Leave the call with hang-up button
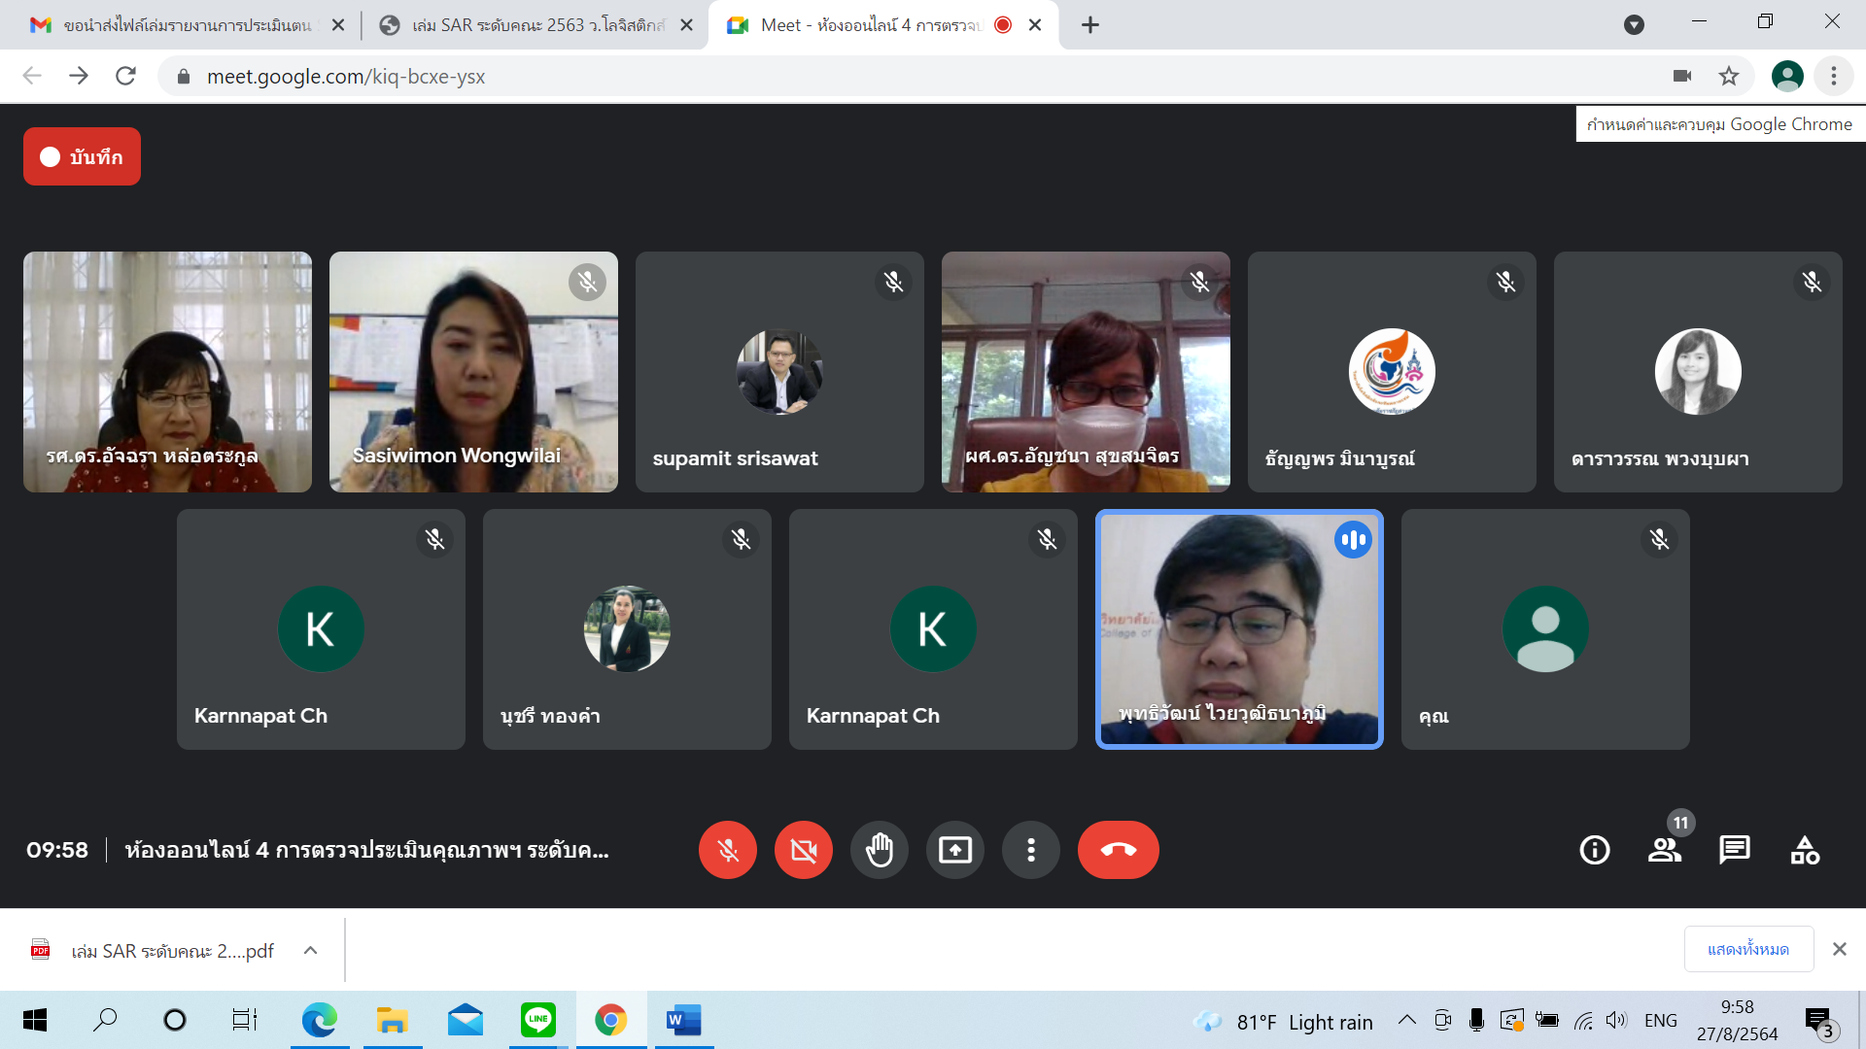This screenshot has height=1049, width=1866. click(1118, 850)
